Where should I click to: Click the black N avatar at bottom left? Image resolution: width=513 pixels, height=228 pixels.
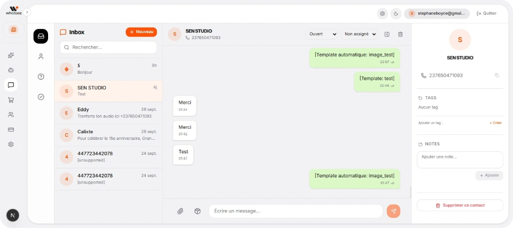(13, 215)
